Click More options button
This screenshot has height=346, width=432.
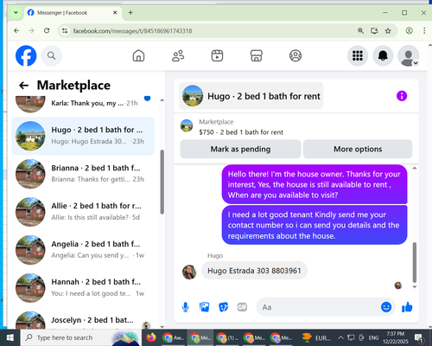[358, 149]
